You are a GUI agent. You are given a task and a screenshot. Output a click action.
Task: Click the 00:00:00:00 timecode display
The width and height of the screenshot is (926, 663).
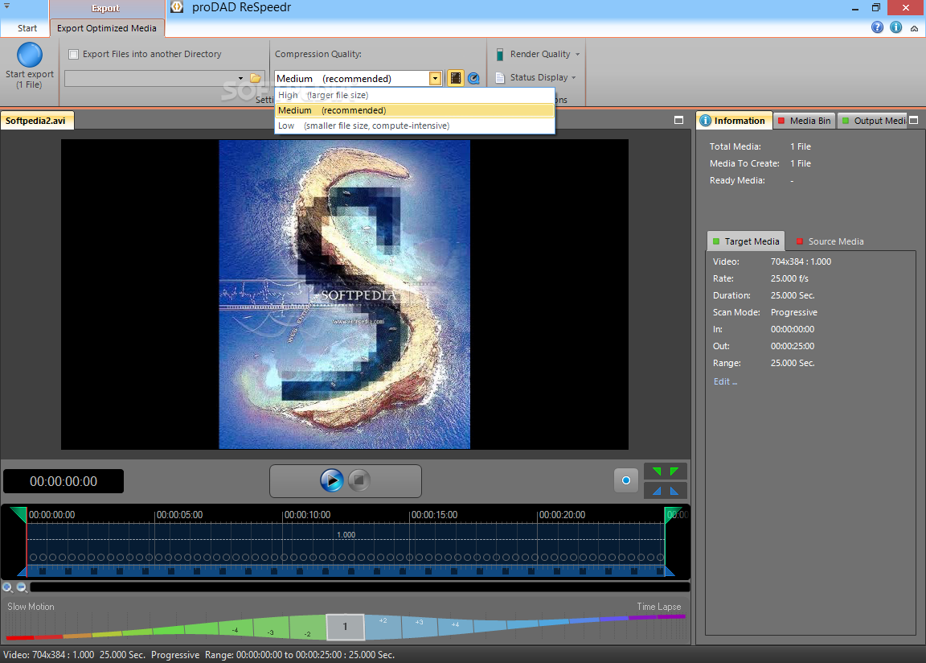(64, 481)
